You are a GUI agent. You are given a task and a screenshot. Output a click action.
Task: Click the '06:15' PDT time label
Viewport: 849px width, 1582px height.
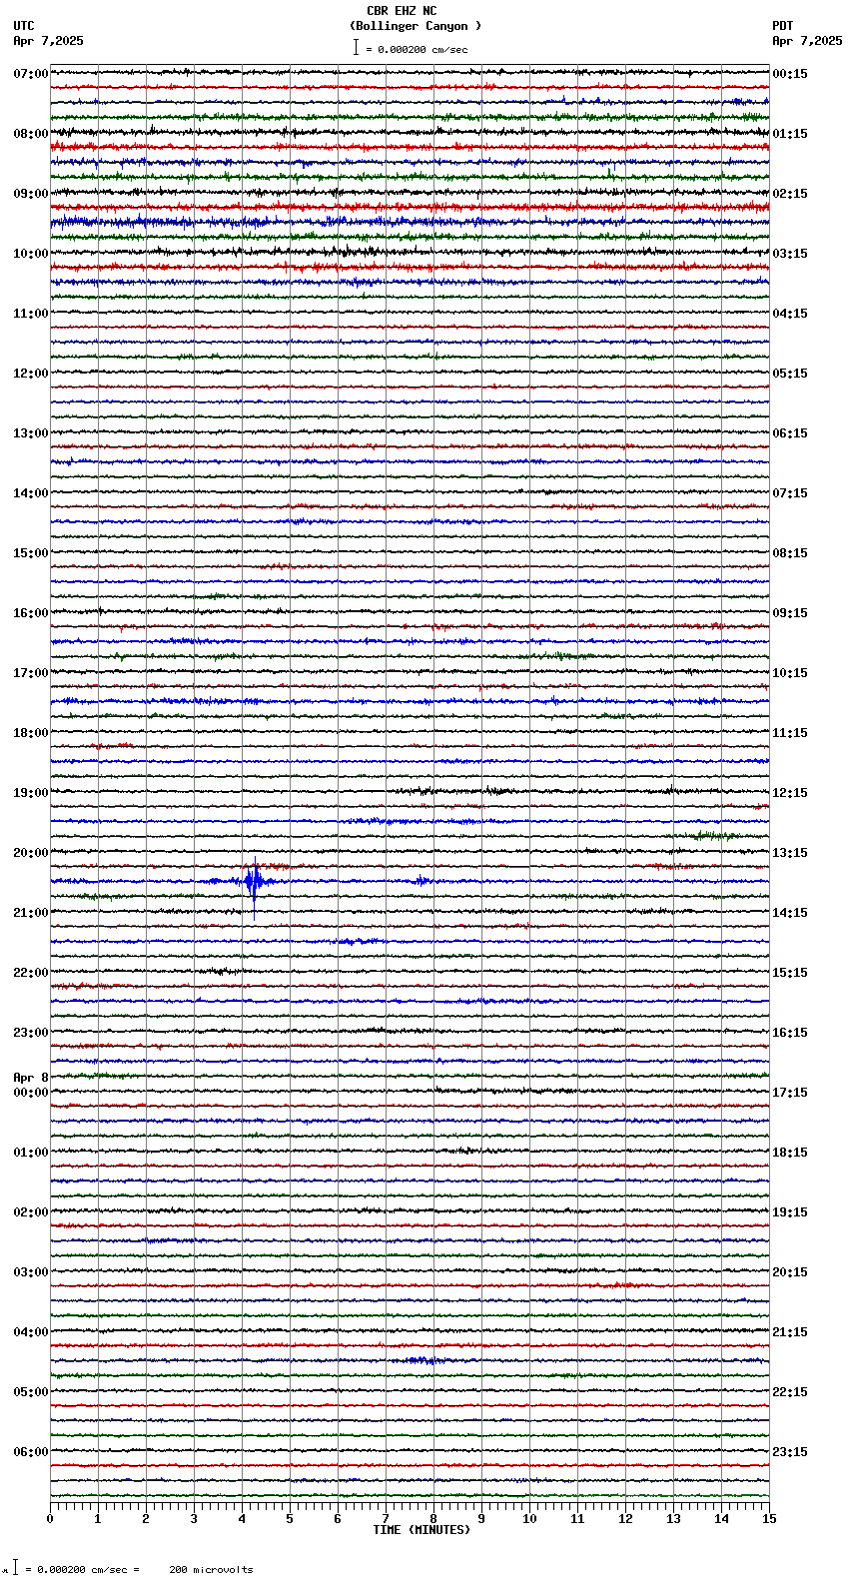click(x=790, y=433)
